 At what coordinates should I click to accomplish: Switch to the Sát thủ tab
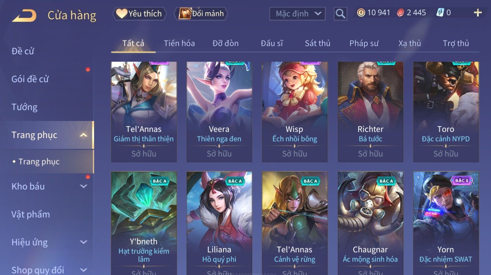click(x=318, y=43)
